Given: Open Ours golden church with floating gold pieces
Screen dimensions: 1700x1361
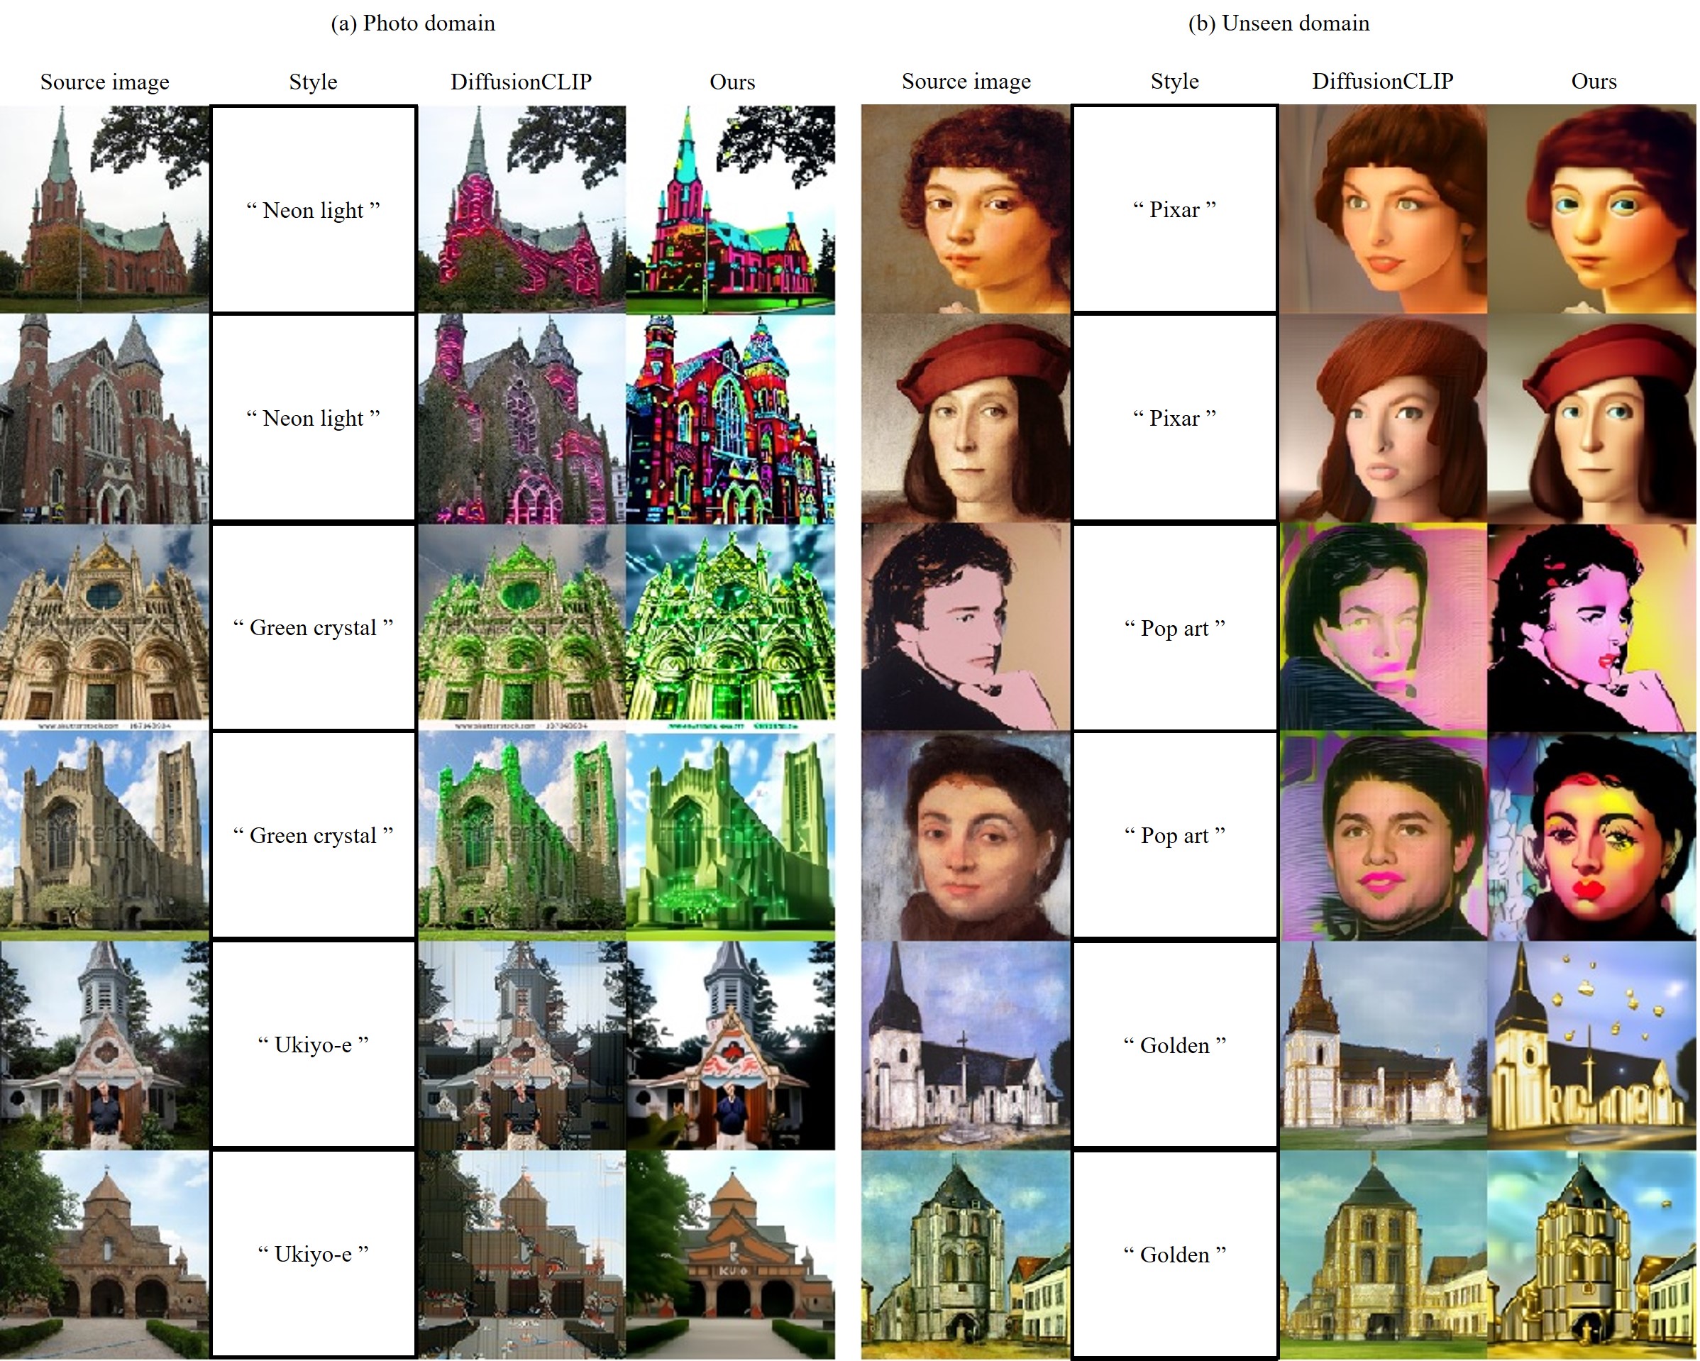Looking at the screenshot, I should point(1592,1046).
